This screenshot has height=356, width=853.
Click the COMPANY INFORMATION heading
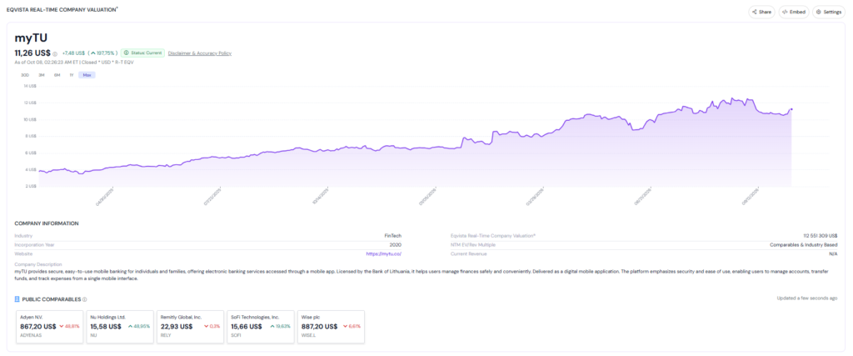click(x=47, y=223)
